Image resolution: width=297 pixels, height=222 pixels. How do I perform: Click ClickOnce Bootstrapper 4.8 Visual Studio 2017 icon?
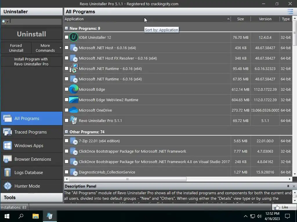tap(74, 162)
